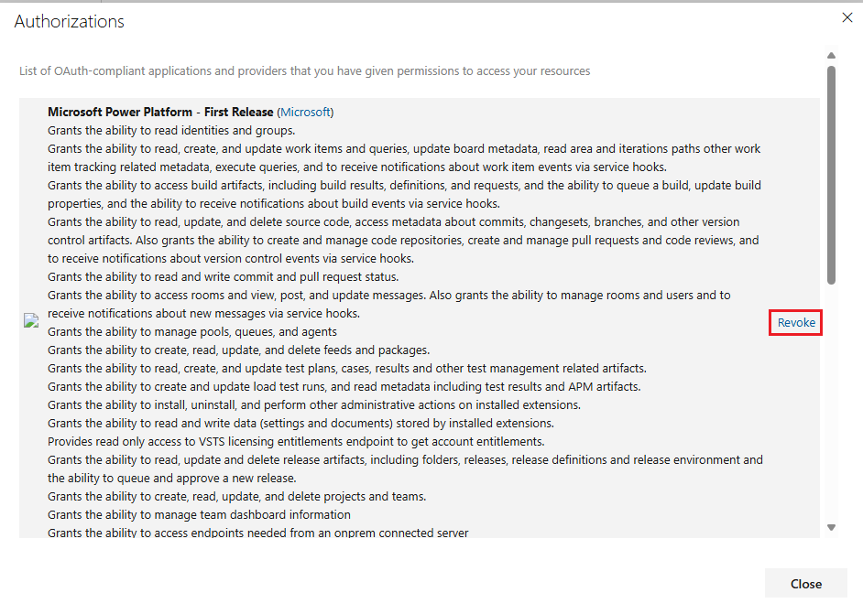This screenshot has width=863, height=614.
Task: Click the vertical scrollbar thumb
Action: pyautogui.click(x=831, y=174)
